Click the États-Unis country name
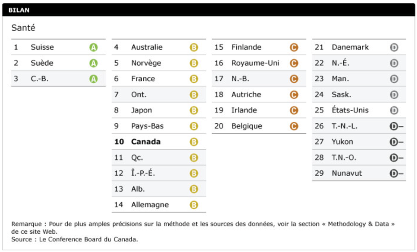Viewport: 417px width, 252px height. tap(350, 110)
